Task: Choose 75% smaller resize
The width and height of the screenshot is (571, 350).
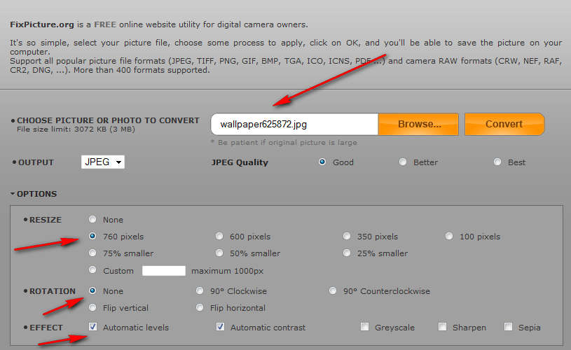Action: tap(92, 253)
